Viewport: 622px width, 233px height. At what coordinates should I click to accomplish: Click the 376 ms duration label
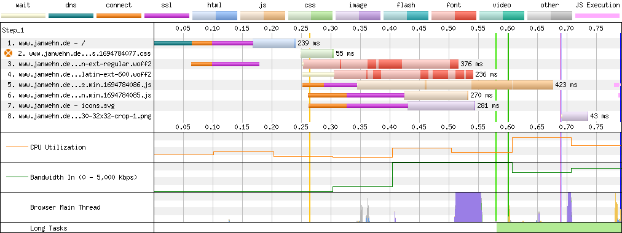coord(471,64)
